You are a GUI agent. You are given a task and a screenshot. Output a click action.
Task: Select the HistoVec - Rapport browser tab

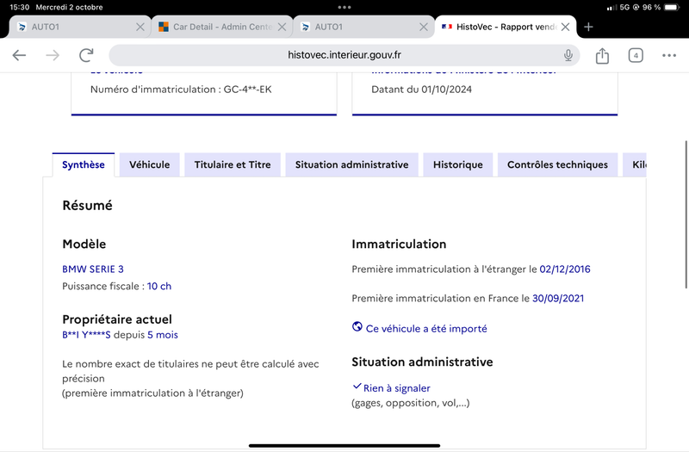click(506, 27)
